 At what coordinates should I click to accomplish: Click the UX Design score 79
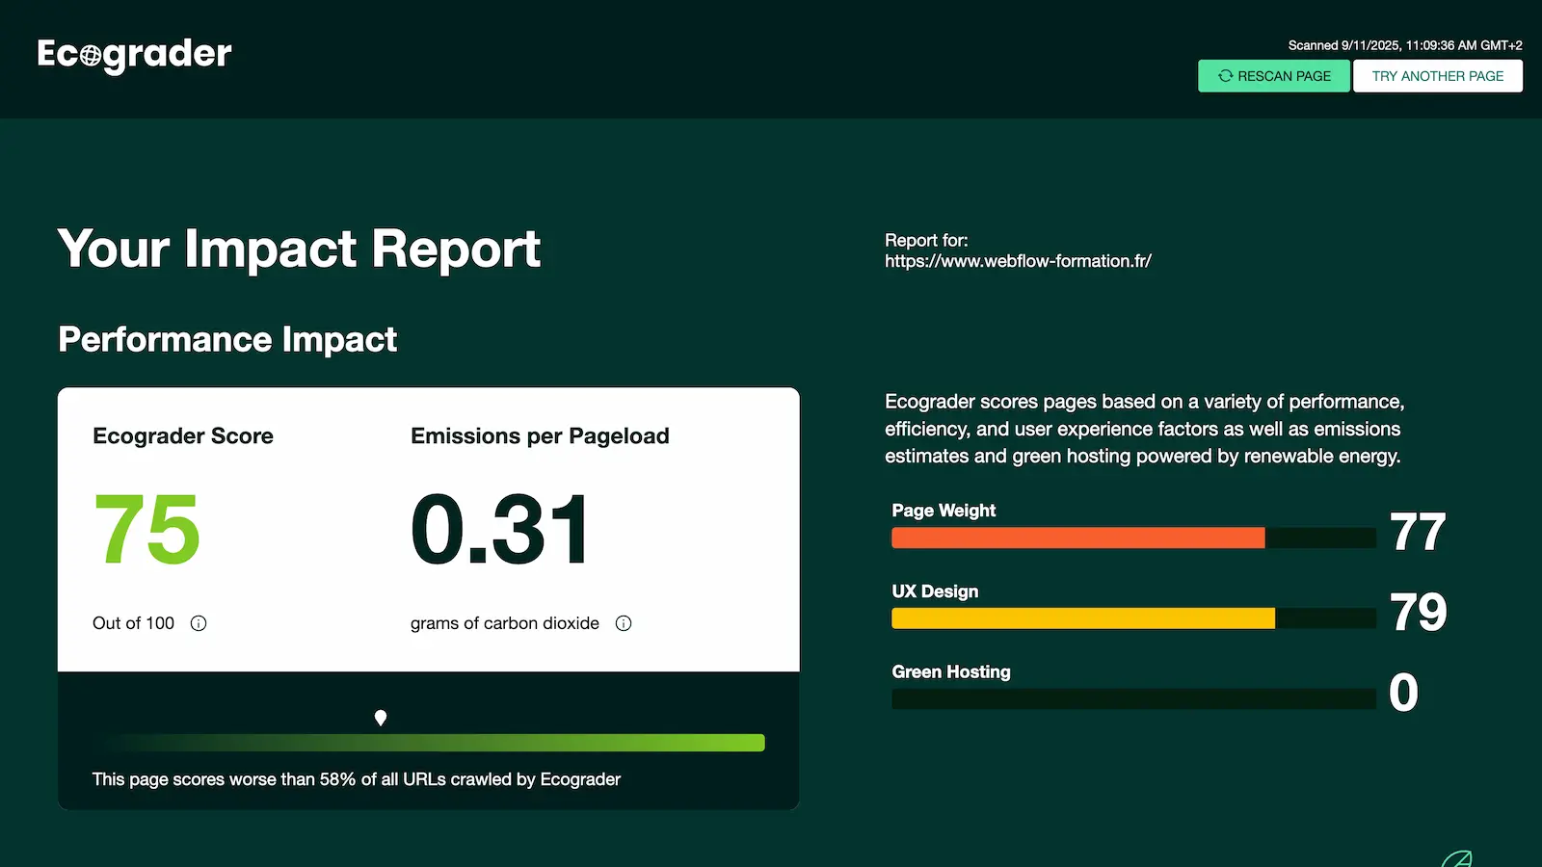tap(1418, 612)
